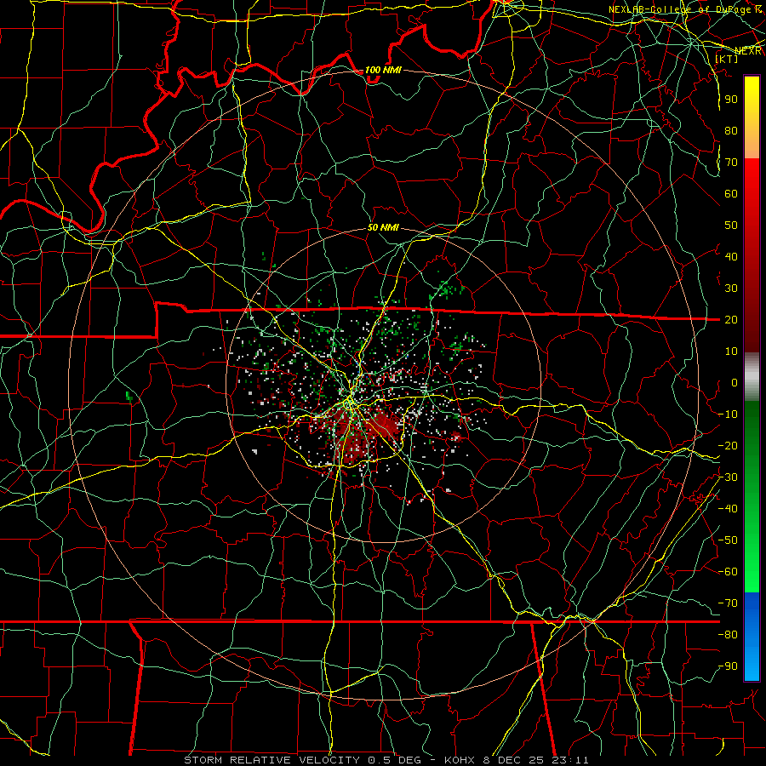
Task: Click the 90 value on the velocity scale
Action: pyautogui.click(x=731, y=100)
